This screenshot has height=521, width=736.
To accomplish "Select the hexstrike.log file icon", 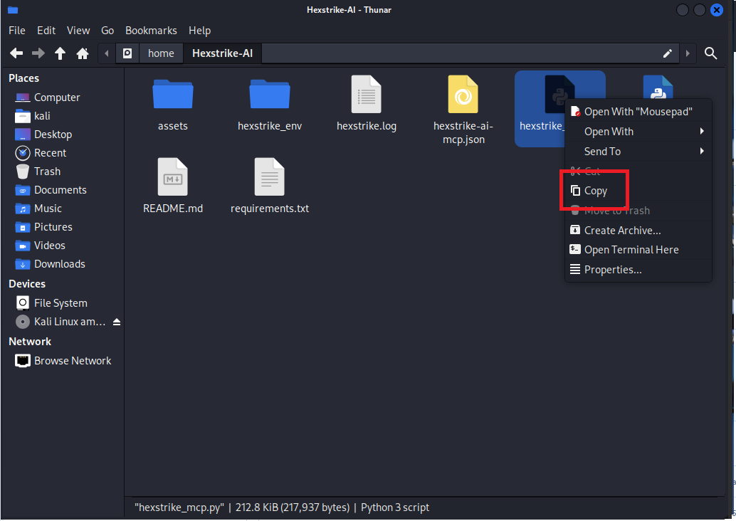I will pyautogui.click(x=367, y=95).
